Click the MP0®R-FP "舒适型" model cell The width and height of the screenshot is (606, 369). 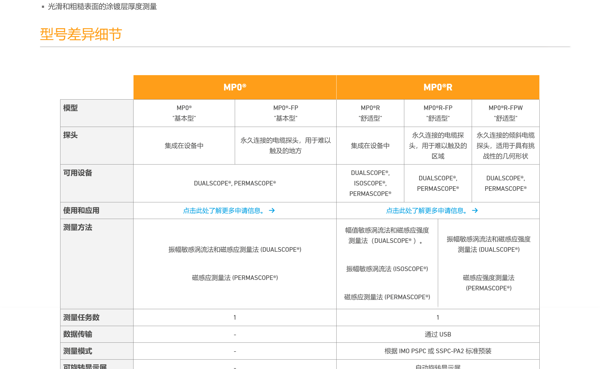click(438, 113)
